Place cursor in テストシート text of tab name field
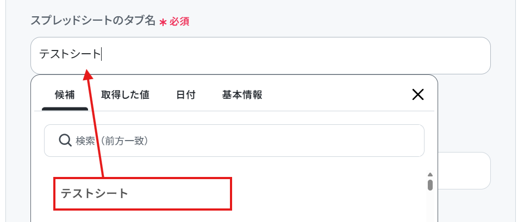The image size is (524, 222). click(x=70, y=54)
